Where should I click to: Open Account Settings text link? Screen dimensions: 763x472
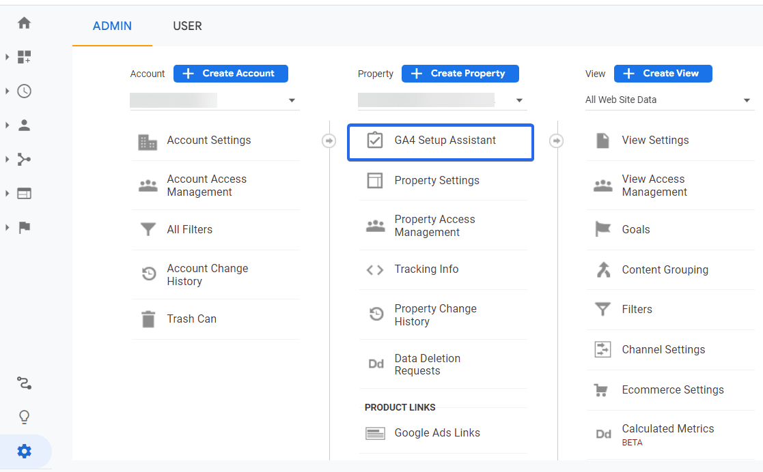(x=209, y=140)
